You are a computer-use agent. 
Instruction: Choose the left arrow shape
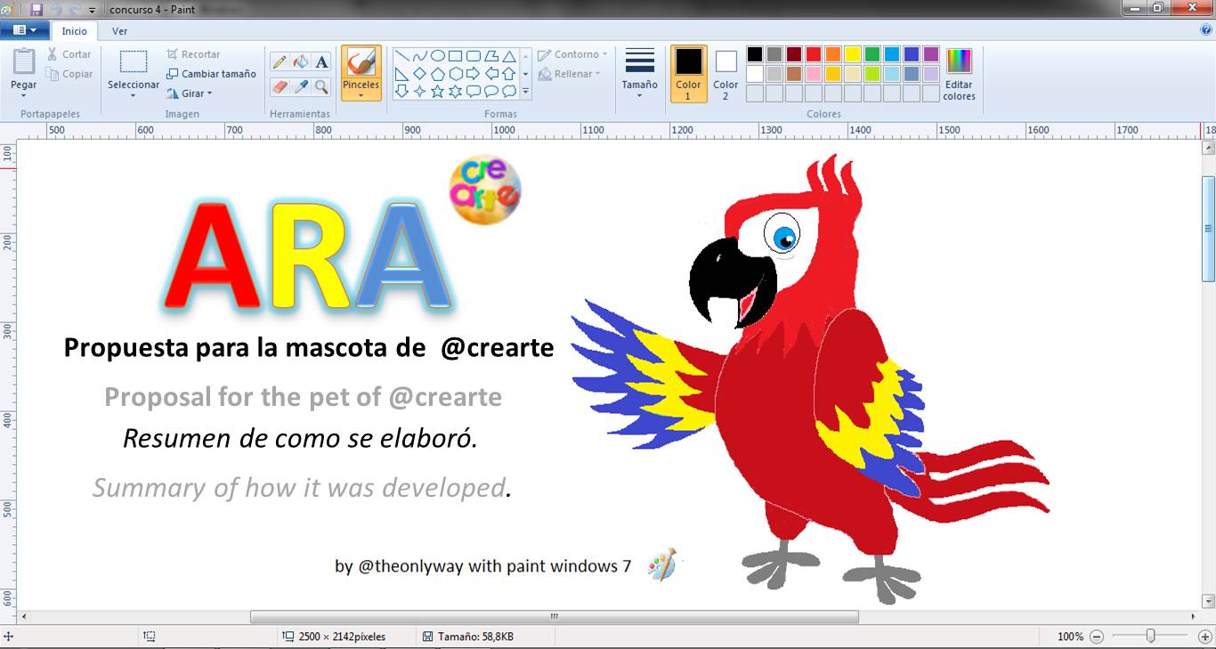(491, 73)
